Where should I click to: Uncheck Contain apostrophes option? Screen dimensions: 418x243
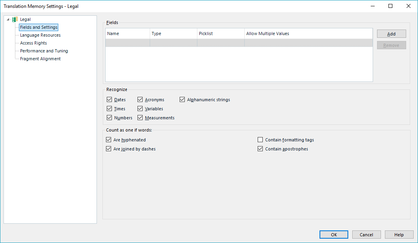click(260, 149)
